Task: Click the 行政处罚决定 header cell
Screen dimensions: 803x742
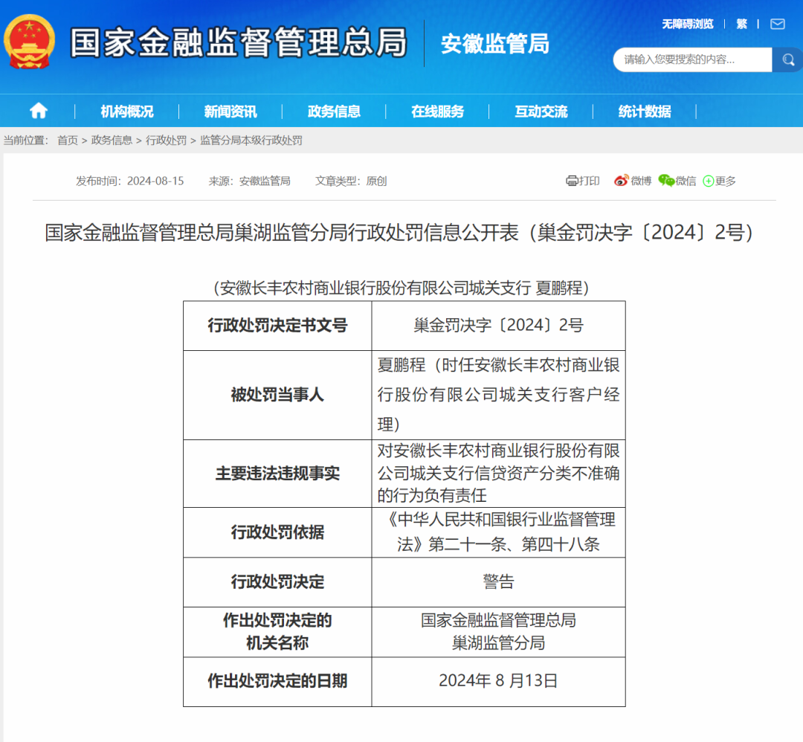Action: pos(277,582)
